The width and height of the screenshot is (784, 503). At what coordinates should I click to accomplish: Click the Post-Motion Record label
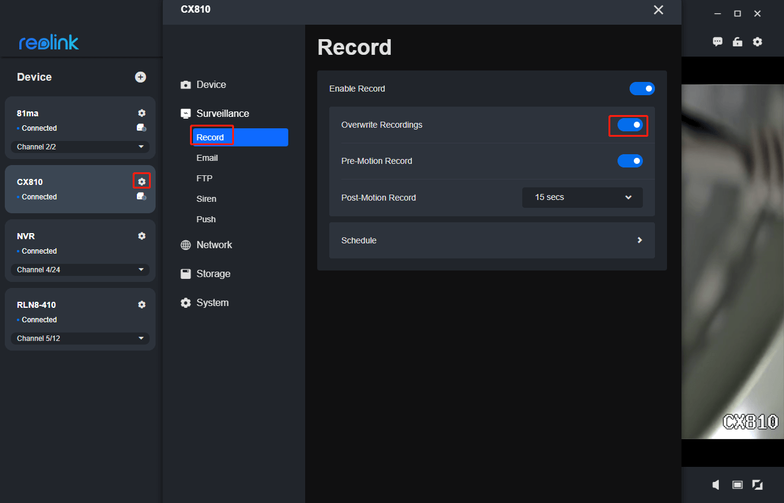379,198
